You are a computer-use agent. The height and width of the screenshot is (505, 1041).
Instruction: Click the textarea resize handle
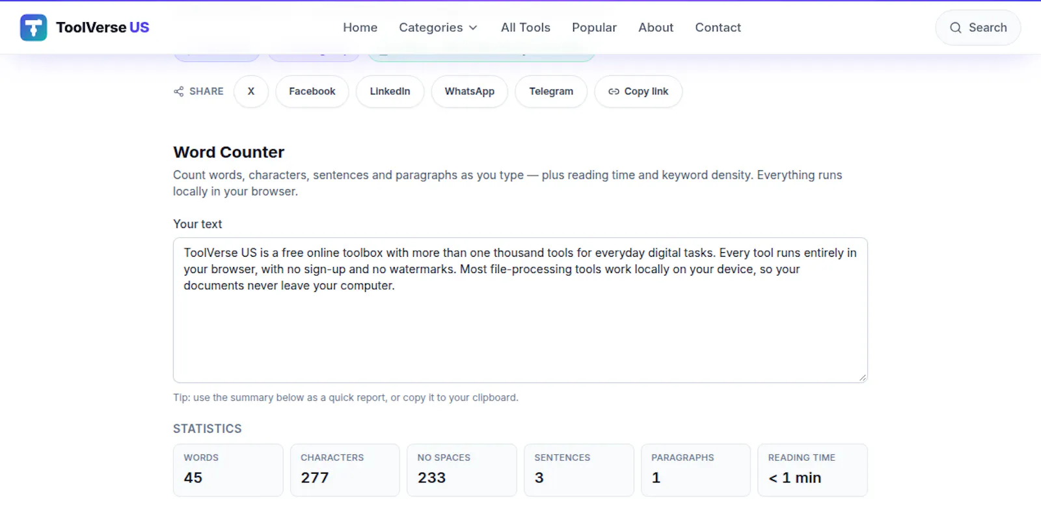tap(862, 377)
